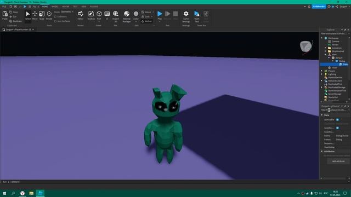Toggle the Archivable checkbox
Viewport: 351px width, 197px height.
[337, 120]
